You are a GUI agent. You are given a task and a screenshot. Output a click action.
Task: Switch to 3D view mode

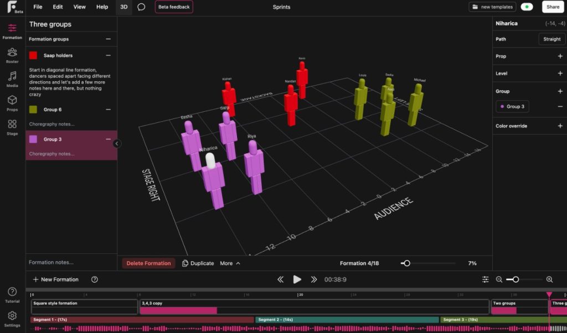(123, 7)
